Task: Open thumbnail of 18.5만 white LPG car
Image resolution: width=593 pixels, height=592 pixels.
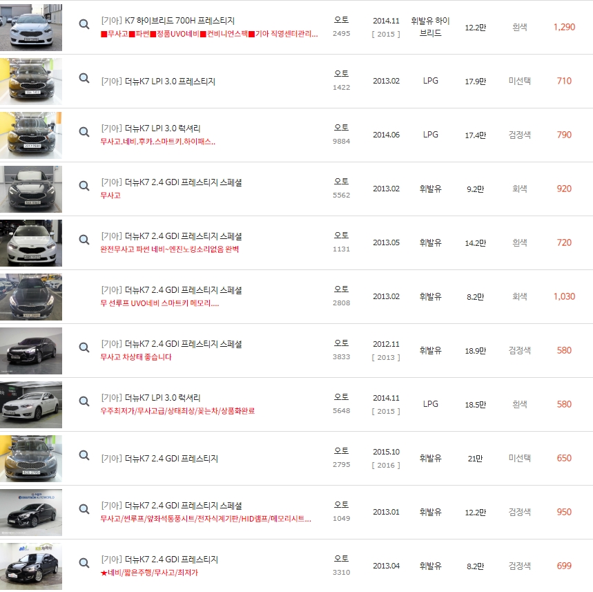Action: click(x=31, y=405)
